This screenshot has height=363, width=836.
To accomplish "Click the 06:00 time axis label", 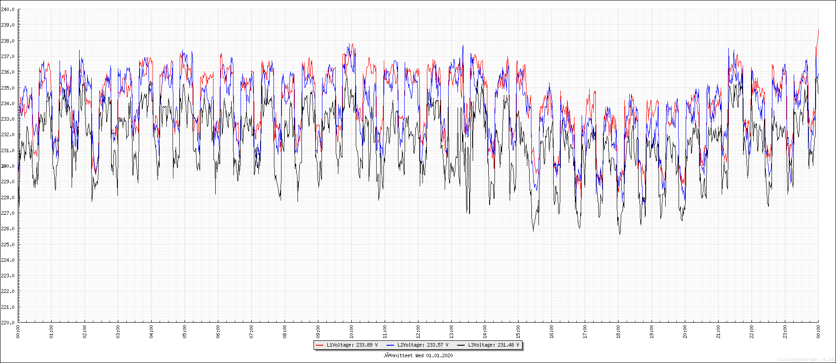I will [x=218, y=331].
